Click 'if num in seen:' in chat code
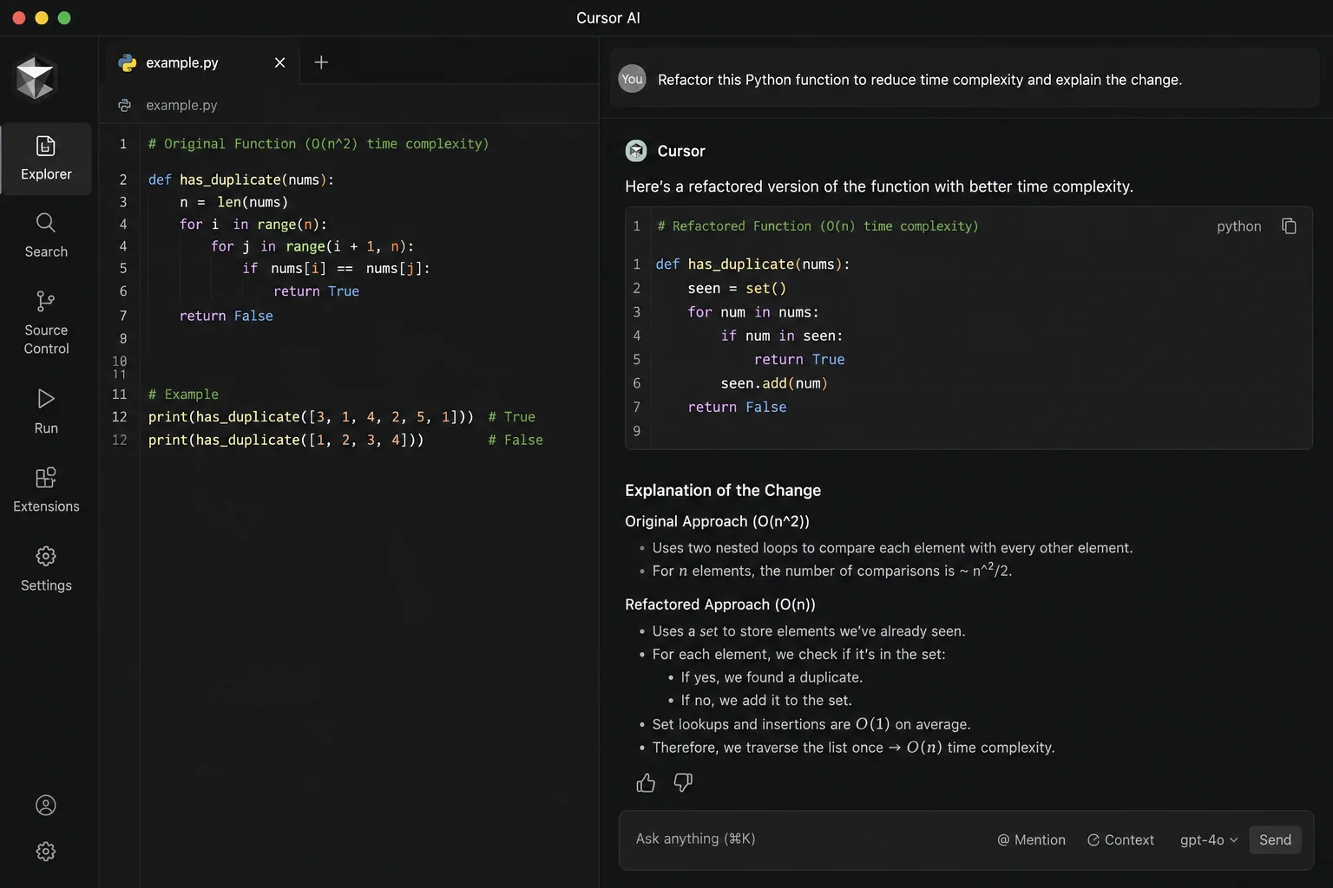 pos(782,336)
